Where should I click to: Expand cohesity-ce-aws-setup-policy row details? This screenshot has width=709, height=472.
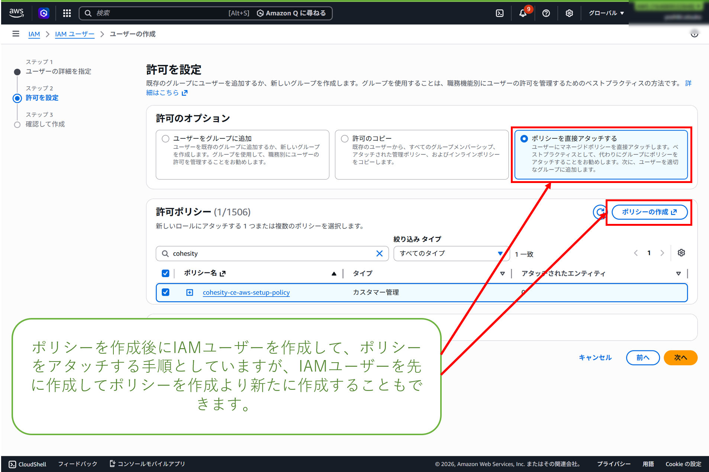(190, 293)
